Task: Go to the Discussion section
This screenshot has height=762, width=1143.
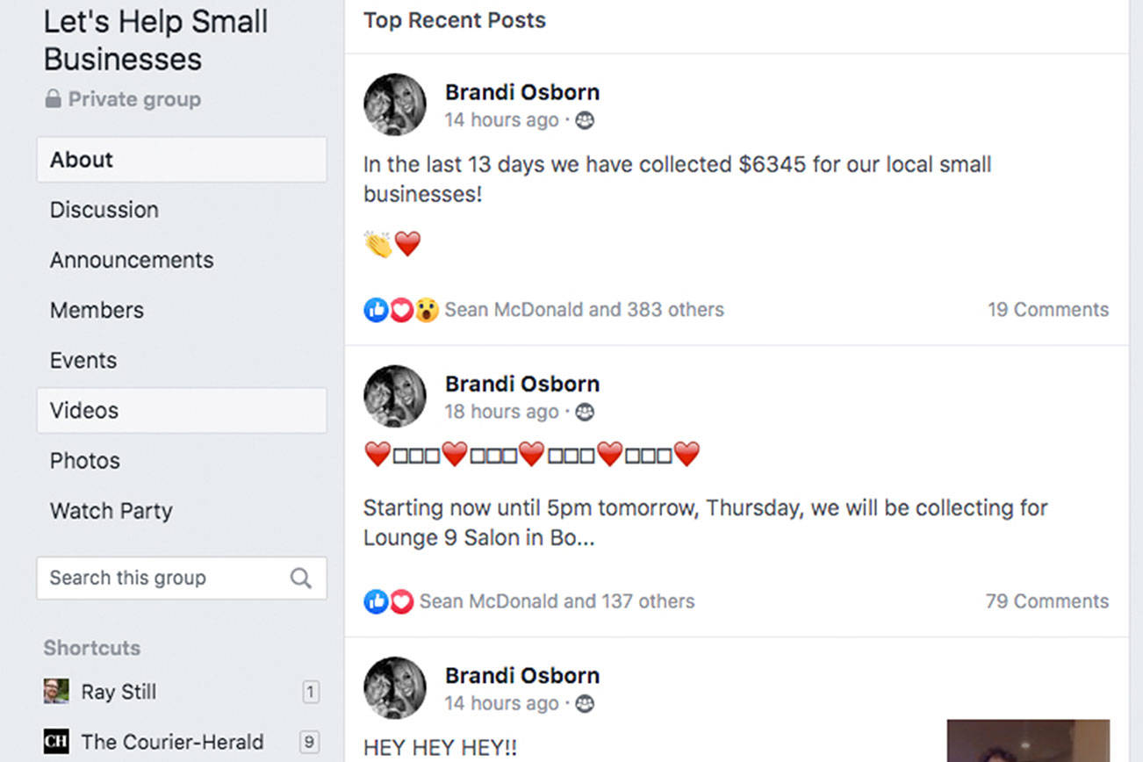Action: coord(104,210)
